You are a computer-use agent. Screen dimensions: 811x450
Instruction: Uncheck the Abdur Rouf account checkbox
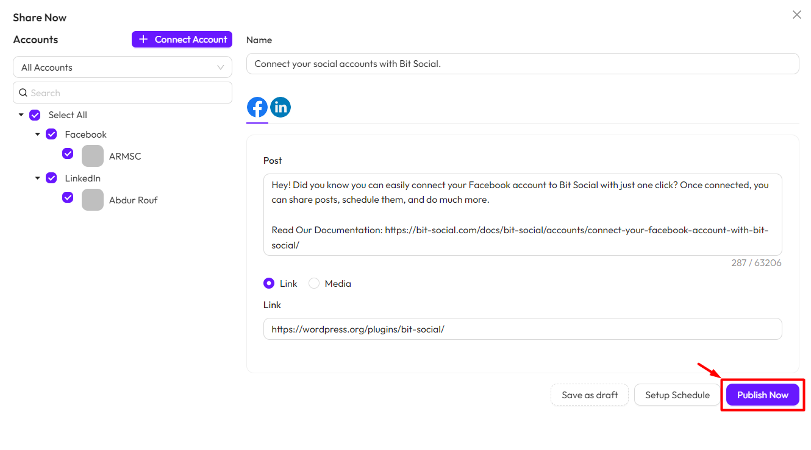click(x=68, y=197)
